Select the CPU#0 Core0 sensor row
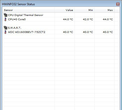The height and width of the screenshot is (110, 122). click(61, 19)
